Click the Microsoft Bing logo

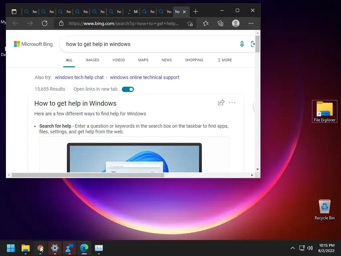[33, 44]
